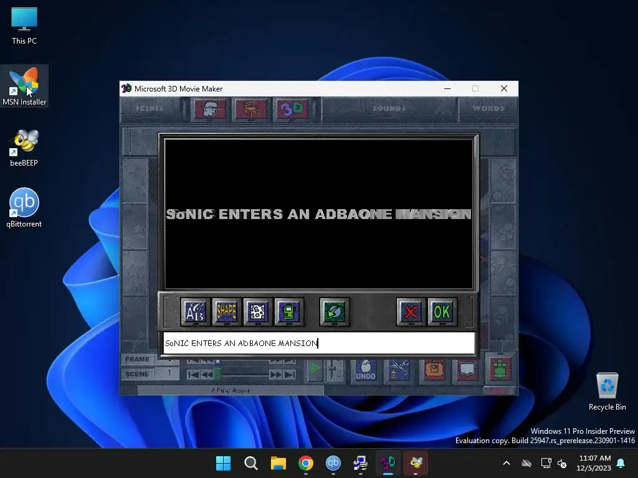The width and height of the screenshot is (638, 478).
Task: Click in the 3D word text field
Action: [x=318, y=343]
